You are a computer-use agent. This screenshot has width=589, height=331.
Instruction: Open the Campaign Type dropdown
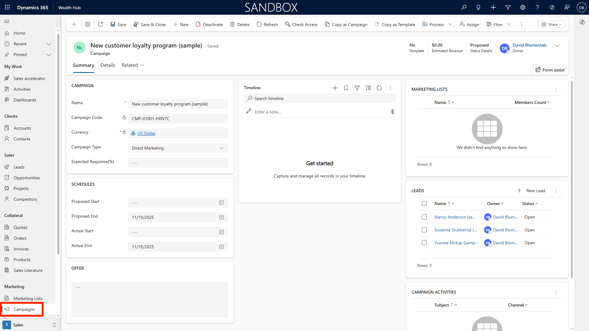pyautogui.click(x=178, y=148)
